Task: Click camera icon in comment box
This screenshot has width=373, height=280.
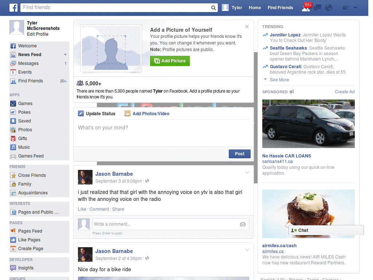Action: [243, 224]
